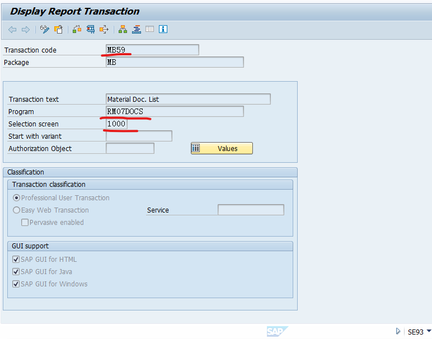This screenshot has height=339, width=432.
Task: Click the other object icon
Action: pos(58,29)
